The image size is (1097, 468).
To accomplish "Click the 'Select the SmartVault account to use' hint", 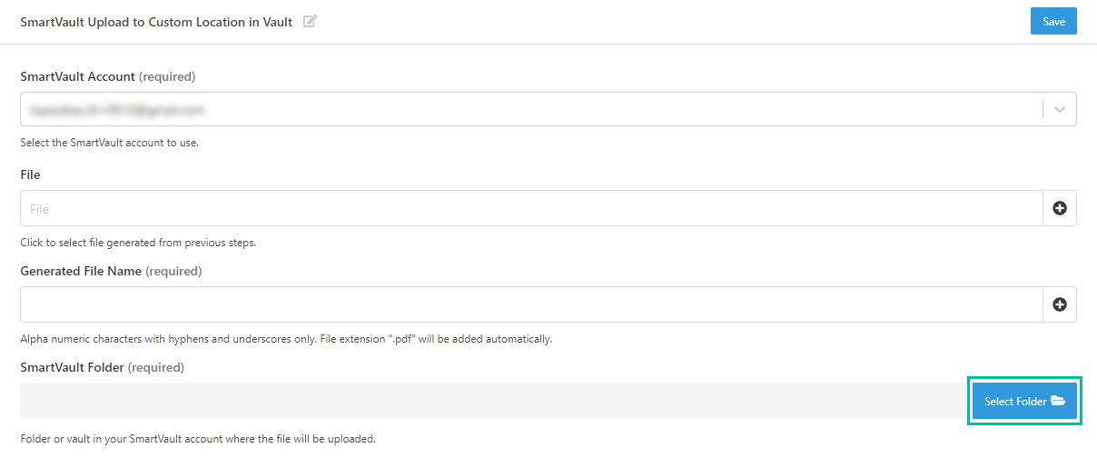I will (109, 143).
